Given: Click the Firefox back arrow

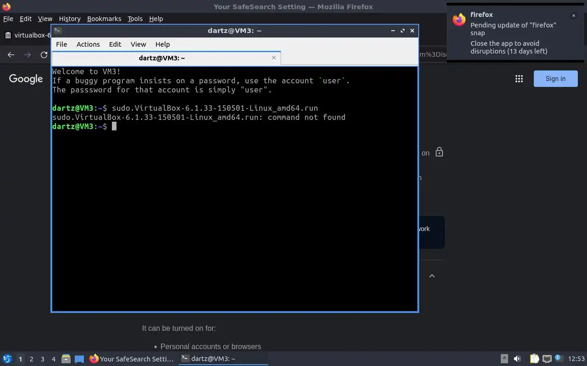Looking at the screenshot, I should pos(11,54).
